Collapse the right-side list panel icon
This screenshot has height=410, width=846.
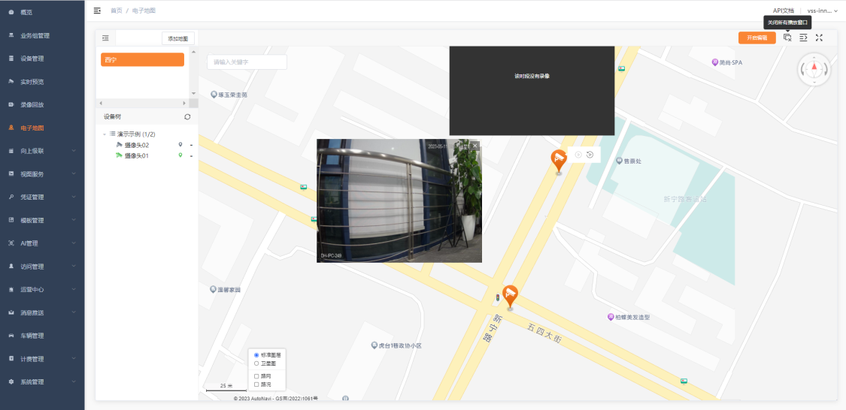click(x=803, y=38)
